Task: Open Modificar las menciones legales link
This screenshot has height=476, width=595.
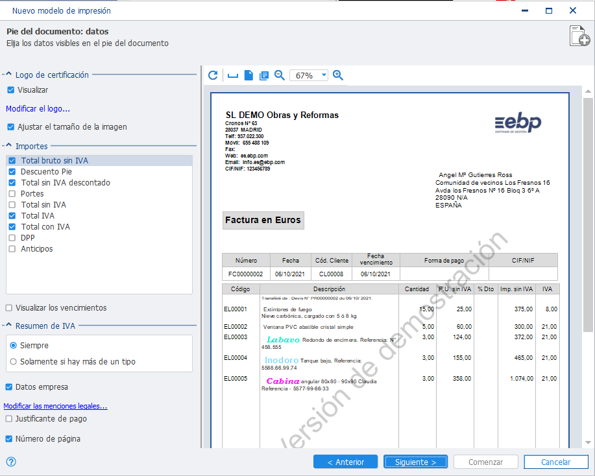Action: point(55,406)
